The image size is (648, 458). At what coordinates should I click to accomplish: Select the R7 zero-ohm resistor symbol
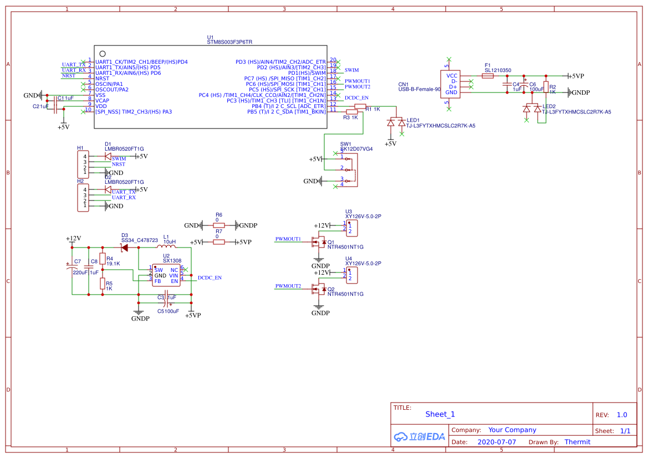pyautogui.click(x=218, y=242)
